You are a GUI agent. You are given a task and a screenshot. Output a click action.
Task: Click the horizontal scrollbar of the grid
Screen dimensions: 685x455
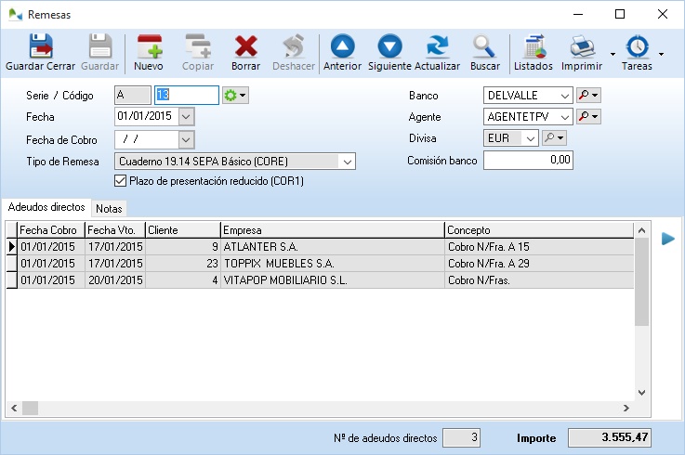coord(325,408)
